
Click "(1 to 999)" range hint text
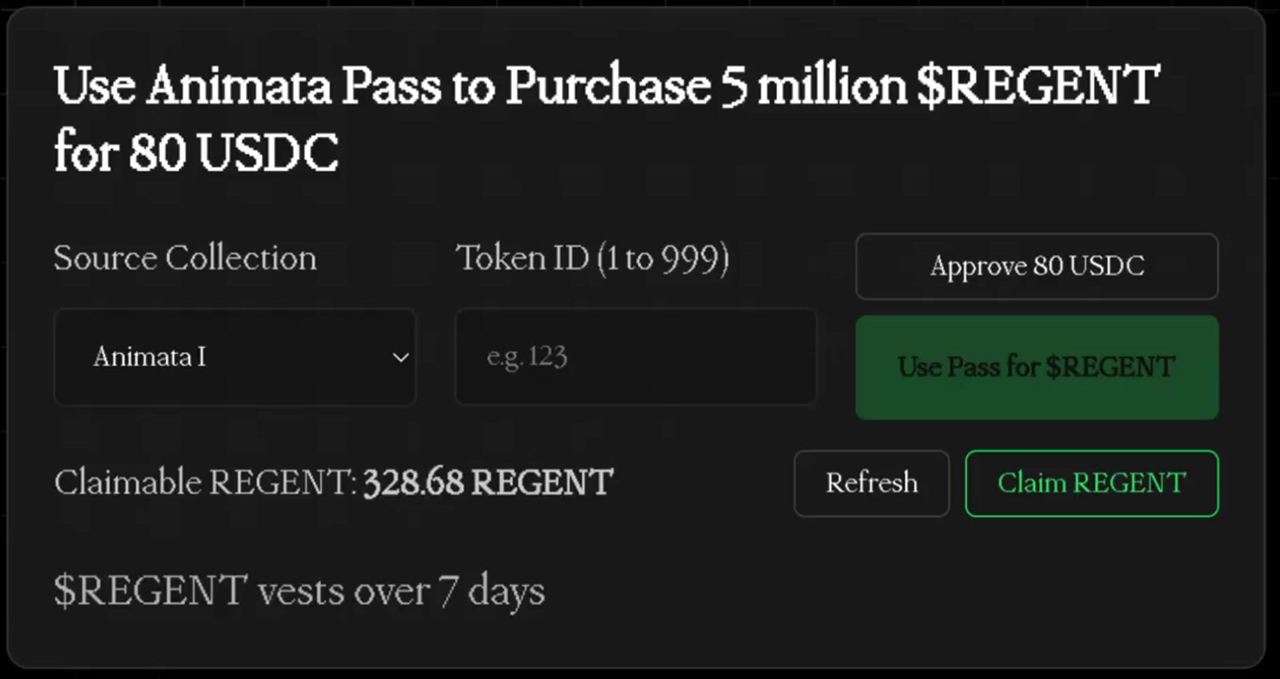coord(663,258)
